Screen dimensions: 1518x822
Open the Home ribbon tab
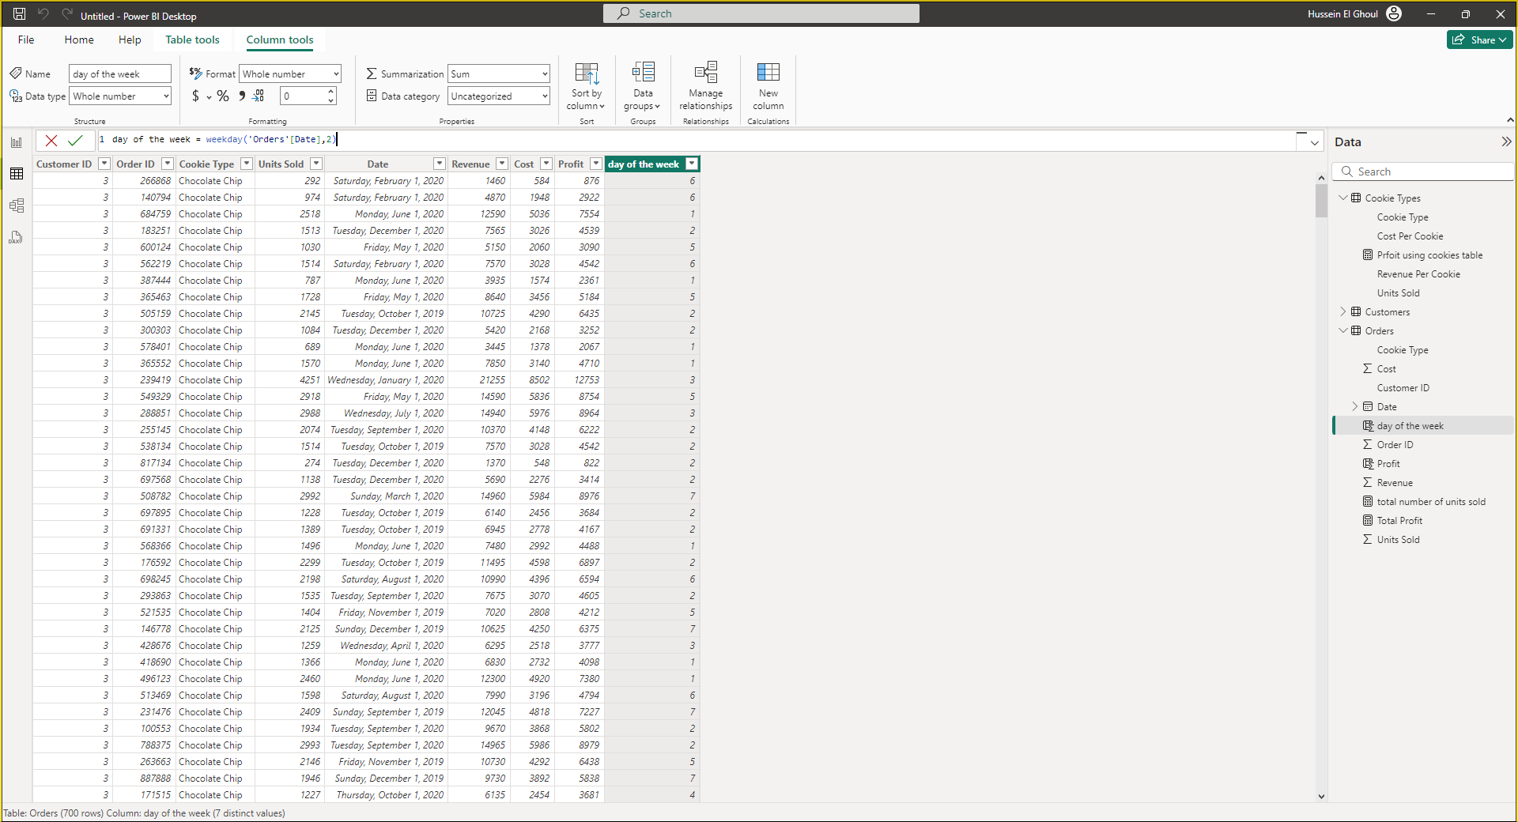(79, 40)
